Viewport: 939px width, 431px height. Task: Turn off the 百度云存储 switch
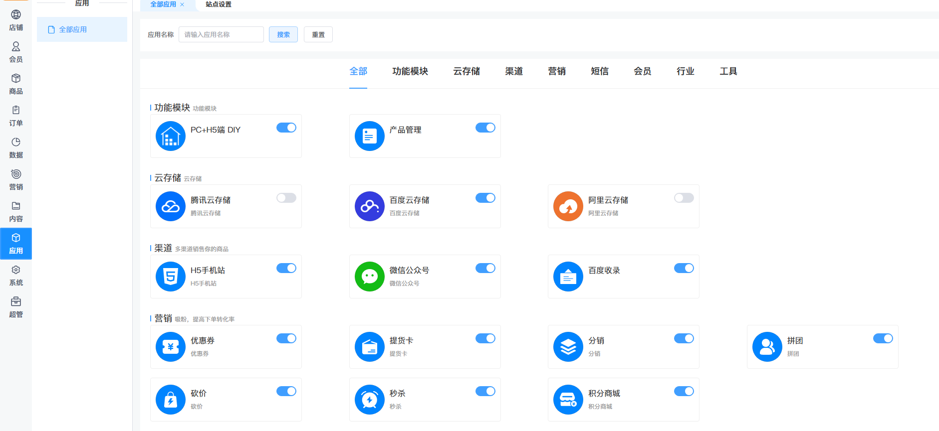(485, 198)
